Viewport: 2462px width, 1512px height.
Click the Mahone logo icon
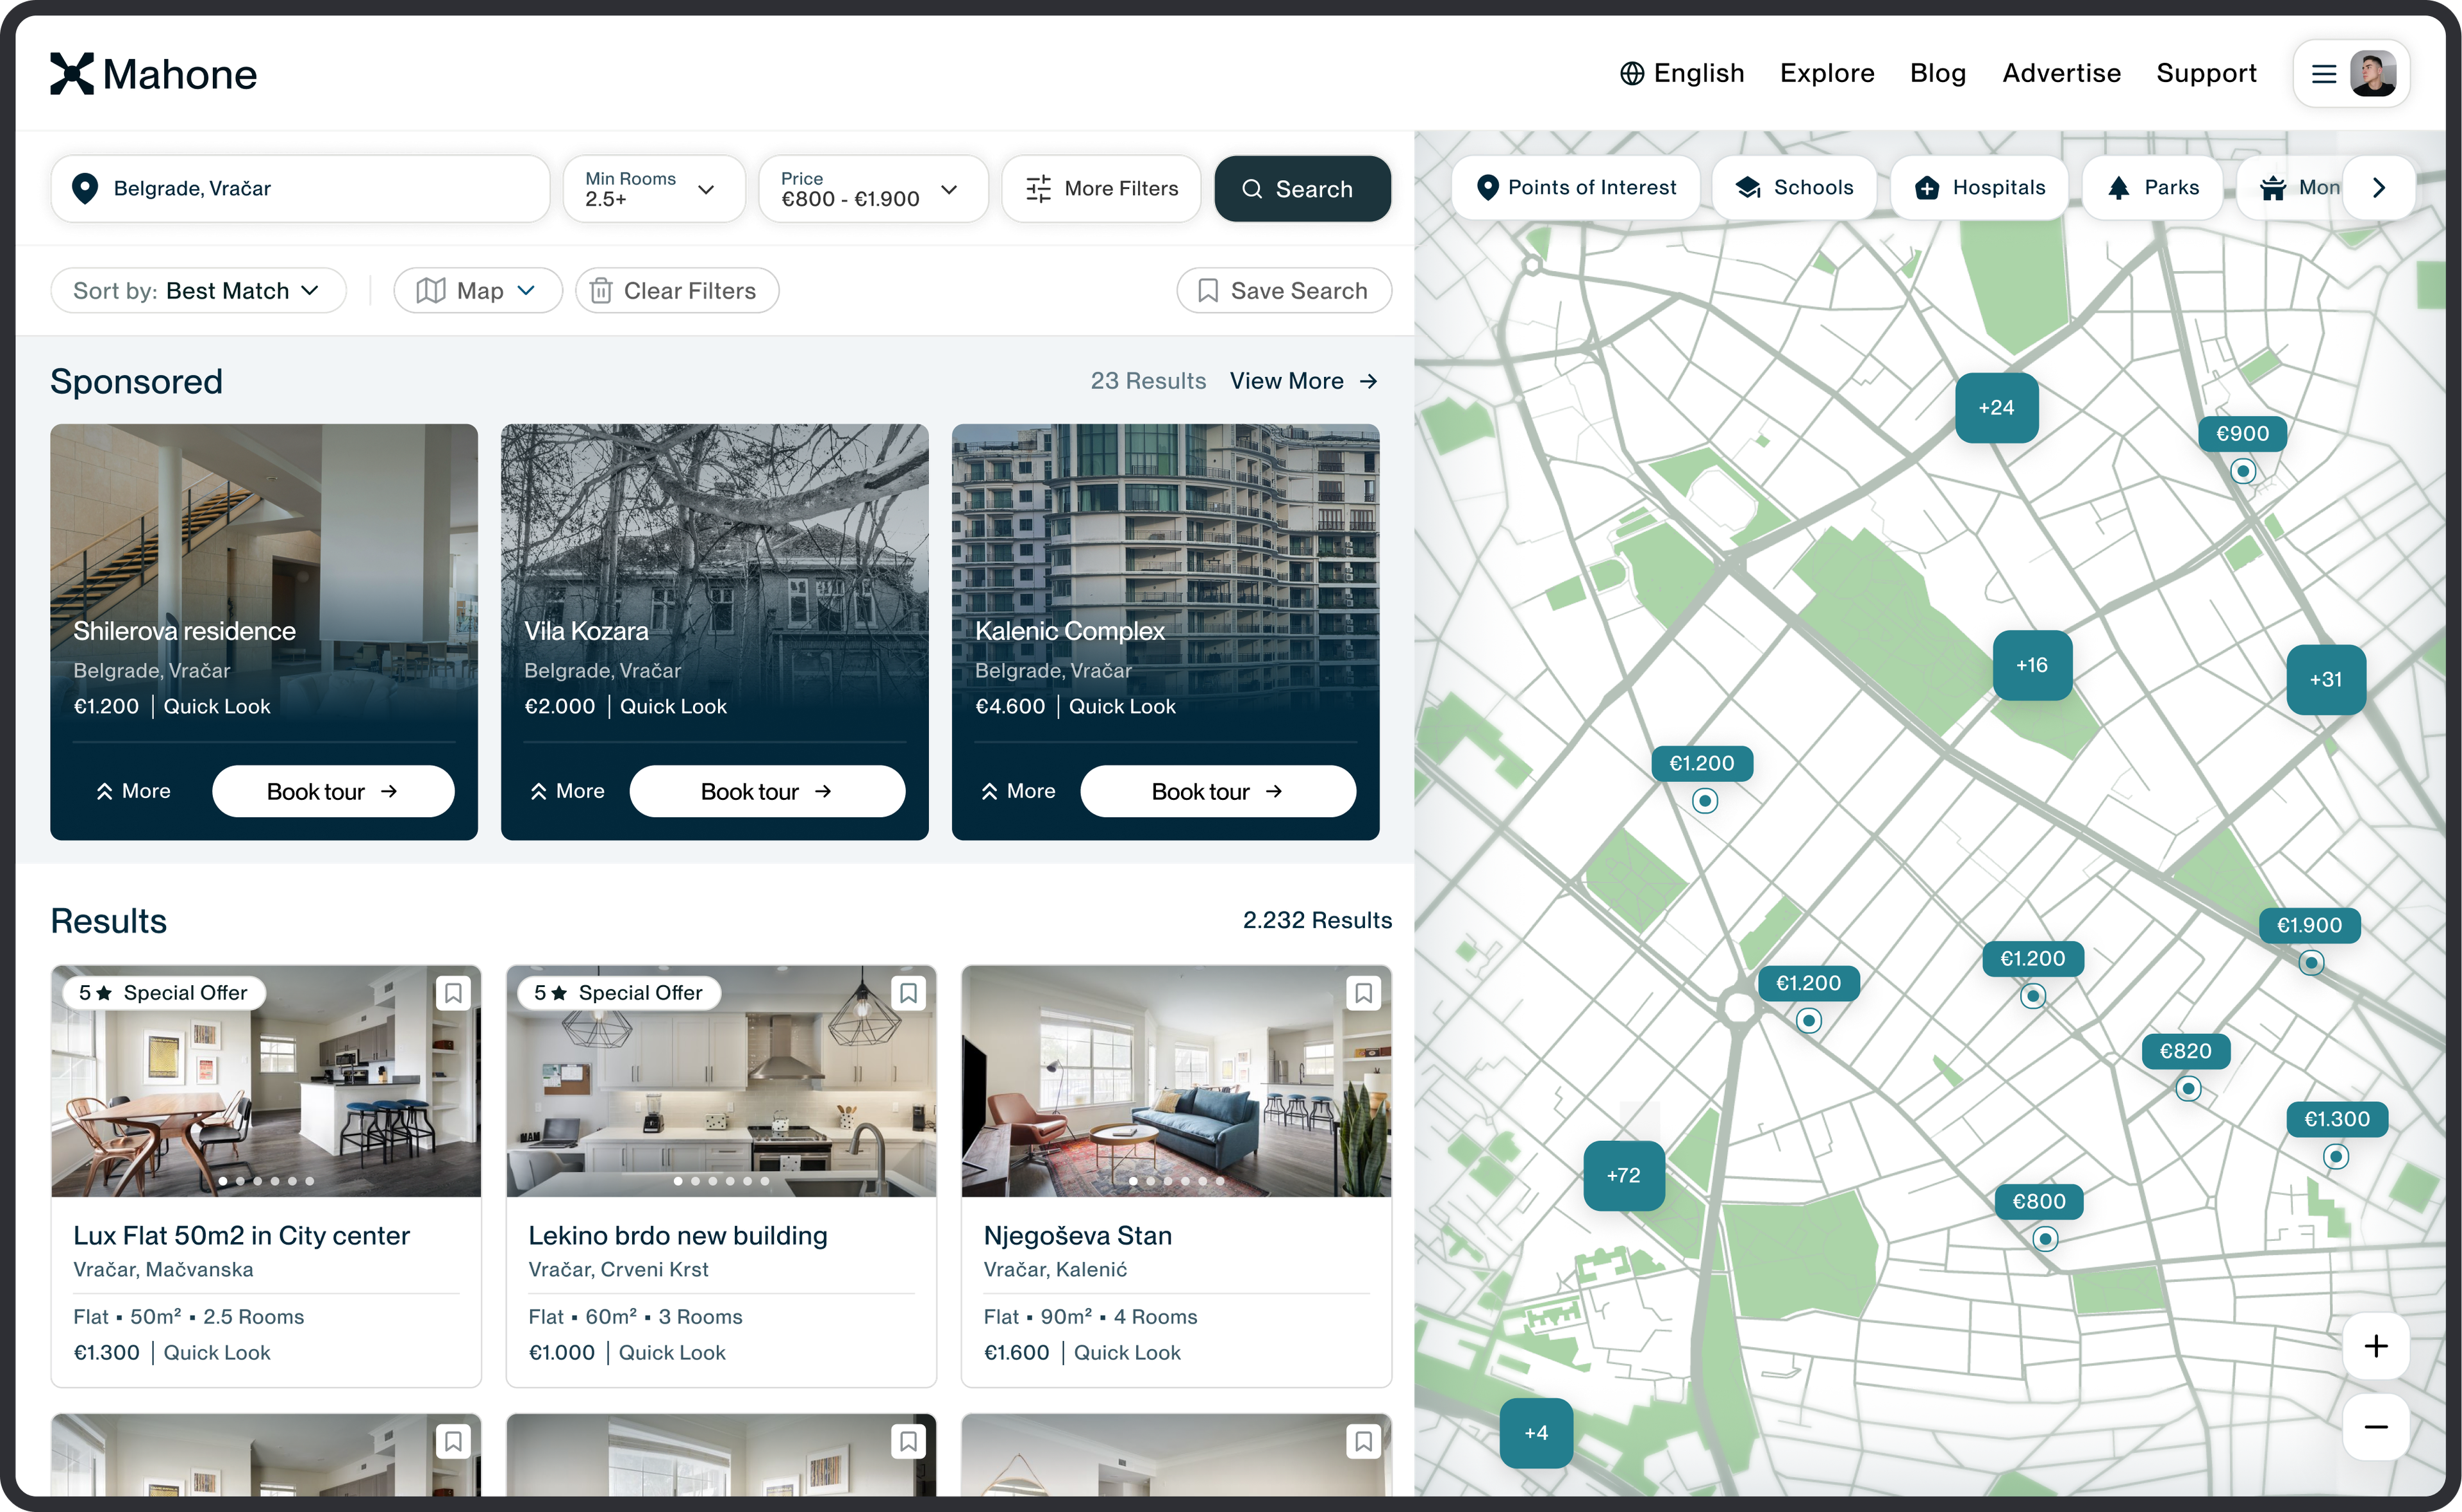click(x=72, y=73)
